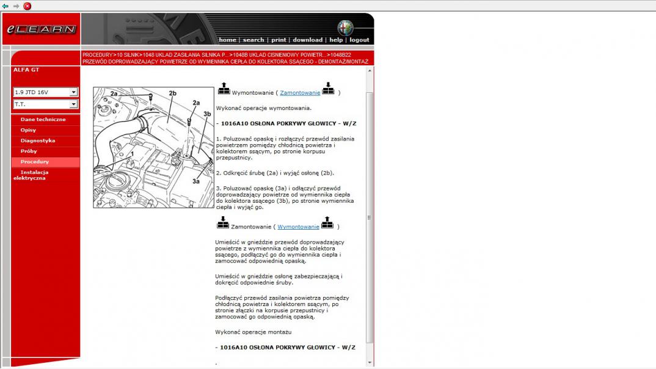Click the red stop button icon

(27, 6)
